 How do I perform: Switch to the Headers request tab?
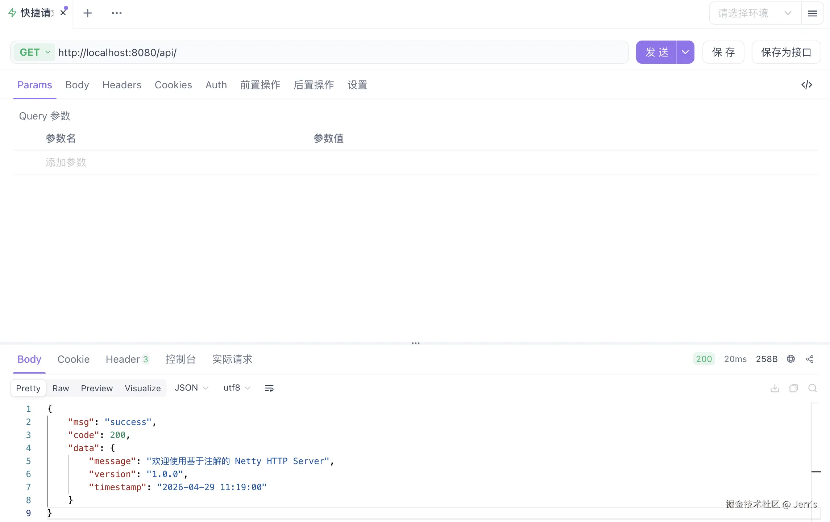tap(122, 85)
